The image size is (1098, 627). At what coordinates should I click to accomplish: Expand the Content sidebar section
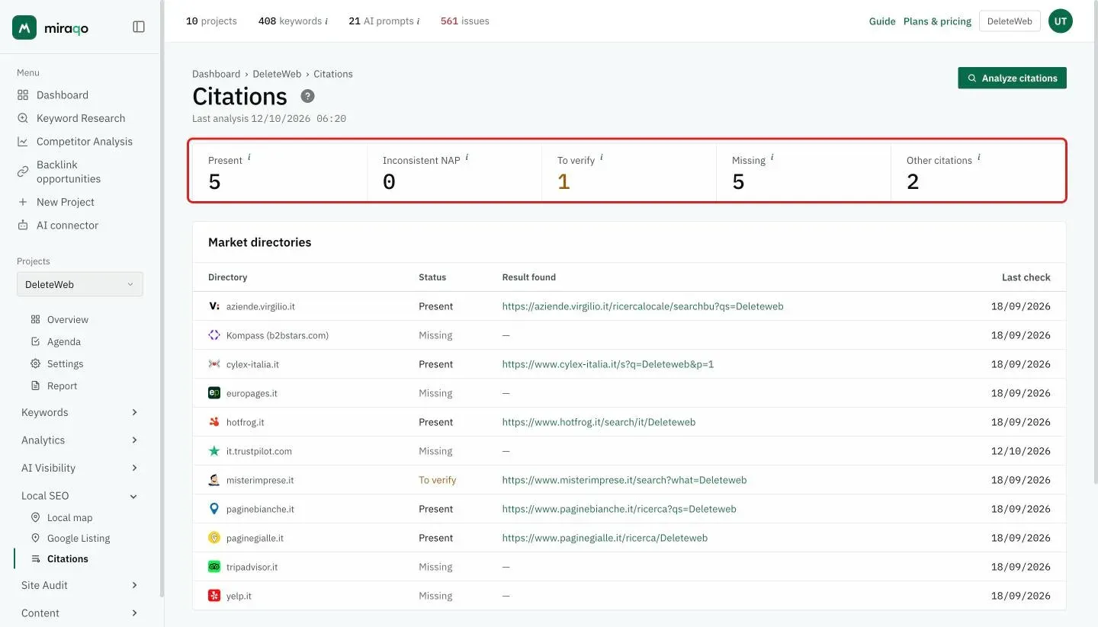79,613
